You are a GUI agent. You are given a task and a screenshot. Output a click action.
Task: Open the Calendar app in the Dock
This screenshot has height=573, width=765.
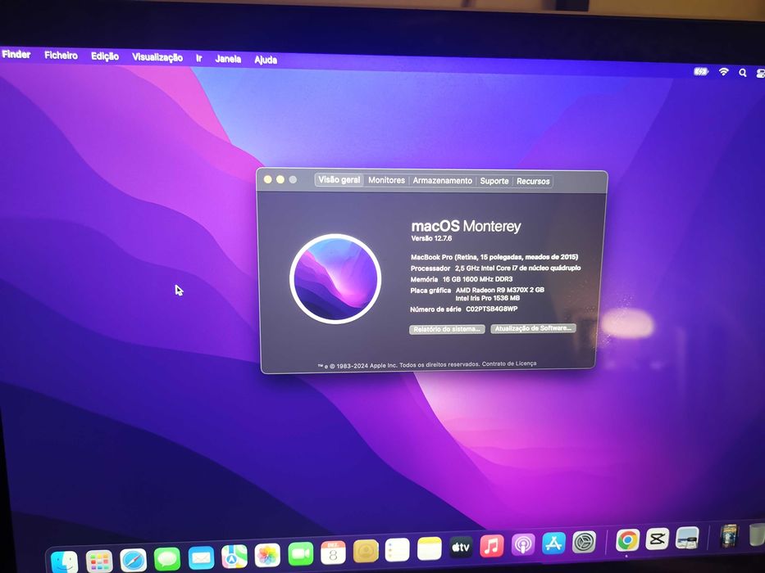(333, 553)
